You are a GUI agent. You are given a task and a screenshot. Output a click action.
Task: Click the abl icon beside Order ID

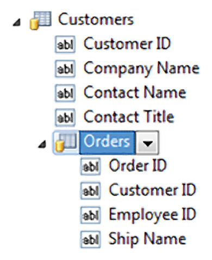tap(90, 166)
